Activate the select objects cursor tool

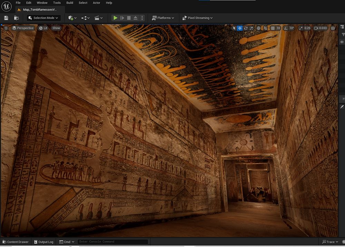234,28
